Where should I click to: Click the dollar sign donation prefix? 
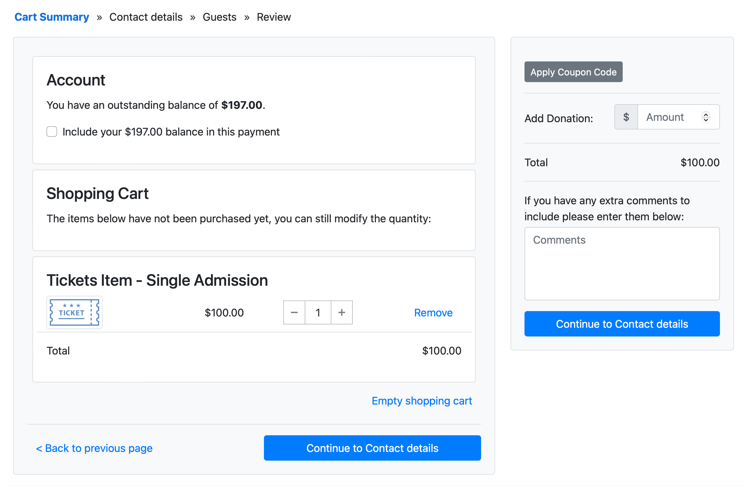coord(626,117)
